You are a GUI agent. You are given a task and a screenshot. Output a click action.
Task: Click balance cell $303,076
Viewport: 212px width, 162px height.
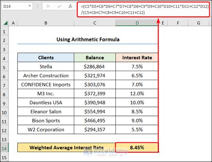95,85
